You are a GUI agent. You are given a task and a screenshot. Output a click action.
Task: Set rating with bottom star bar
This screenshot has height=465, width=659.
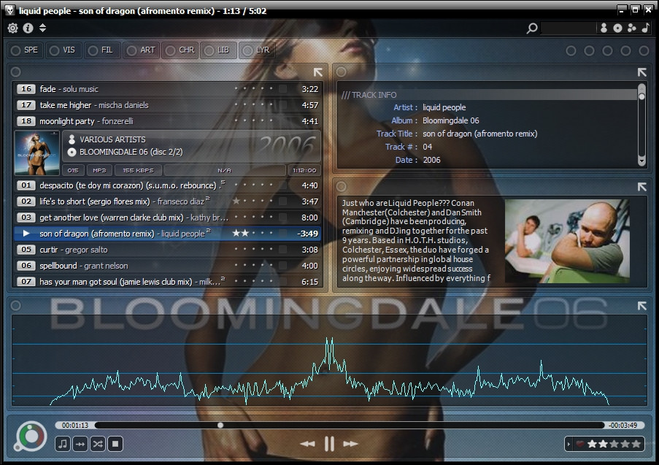pyautogui.click(x=614, y=444)
